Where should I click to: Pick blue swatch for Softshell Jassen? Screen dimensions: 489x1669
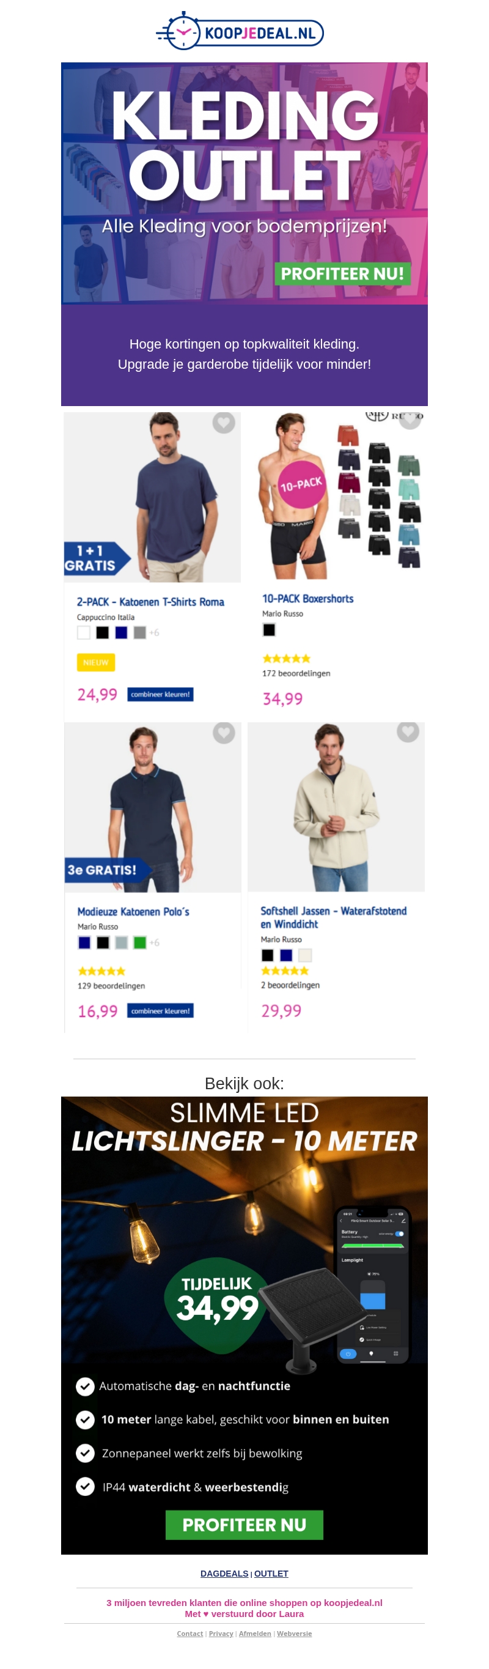(286, 955)
